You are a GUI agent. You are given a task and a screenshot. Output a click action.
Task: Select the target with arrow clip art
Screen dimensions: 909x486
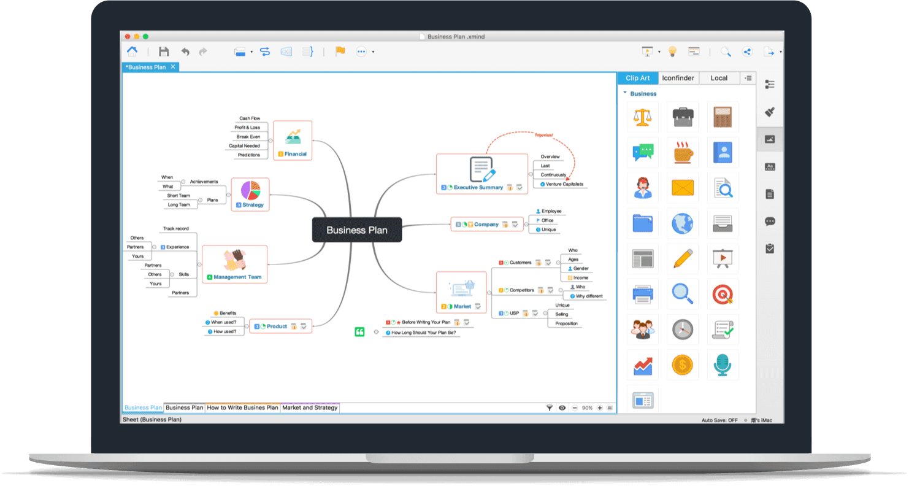pyautogui.click(x=723, y=294)
